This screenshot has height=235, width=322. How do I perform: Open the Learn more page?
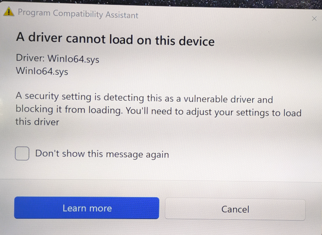(87, 208)
